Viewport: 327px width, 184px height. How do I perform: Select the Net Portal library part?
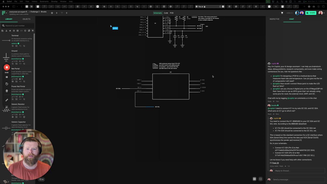[17, 75]
